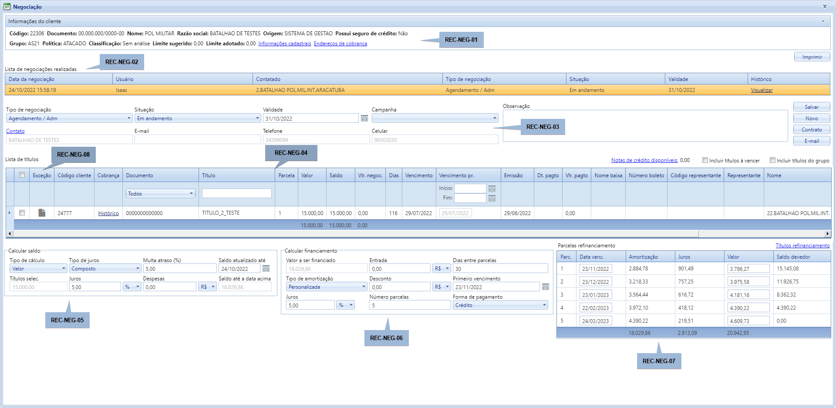Open calendar for Vencimento pr. Fim filter
Screen dimensions: 836x408
(x=492, y=198)
